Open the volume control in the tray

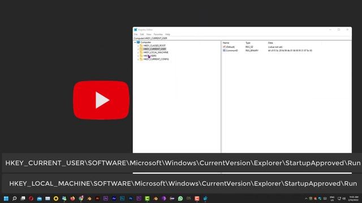pyautogui.click(x=344, y=198)
